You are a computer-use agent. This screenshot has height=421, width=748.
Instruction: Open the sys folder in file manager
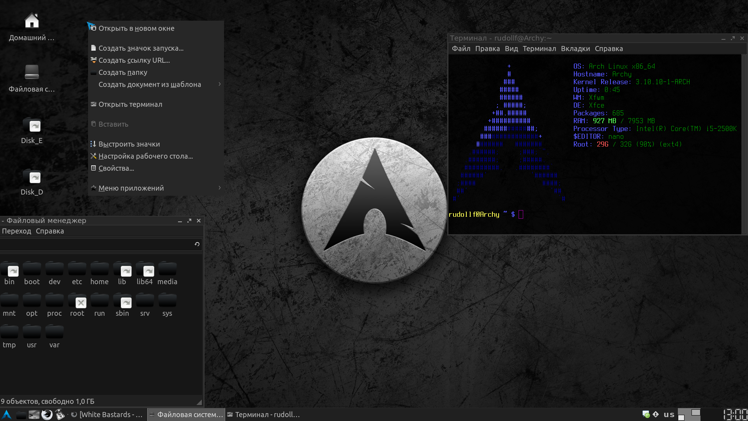(168, 306)
